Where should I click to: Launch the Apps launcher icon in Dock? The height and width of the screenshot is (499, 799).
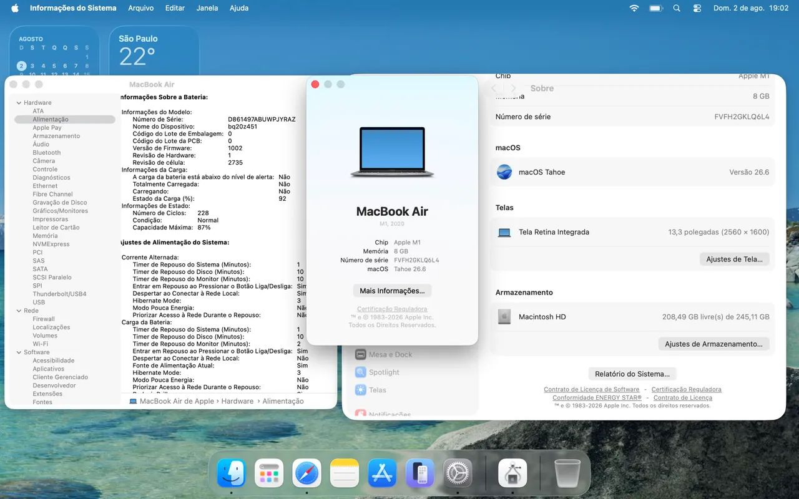point(269,473)
